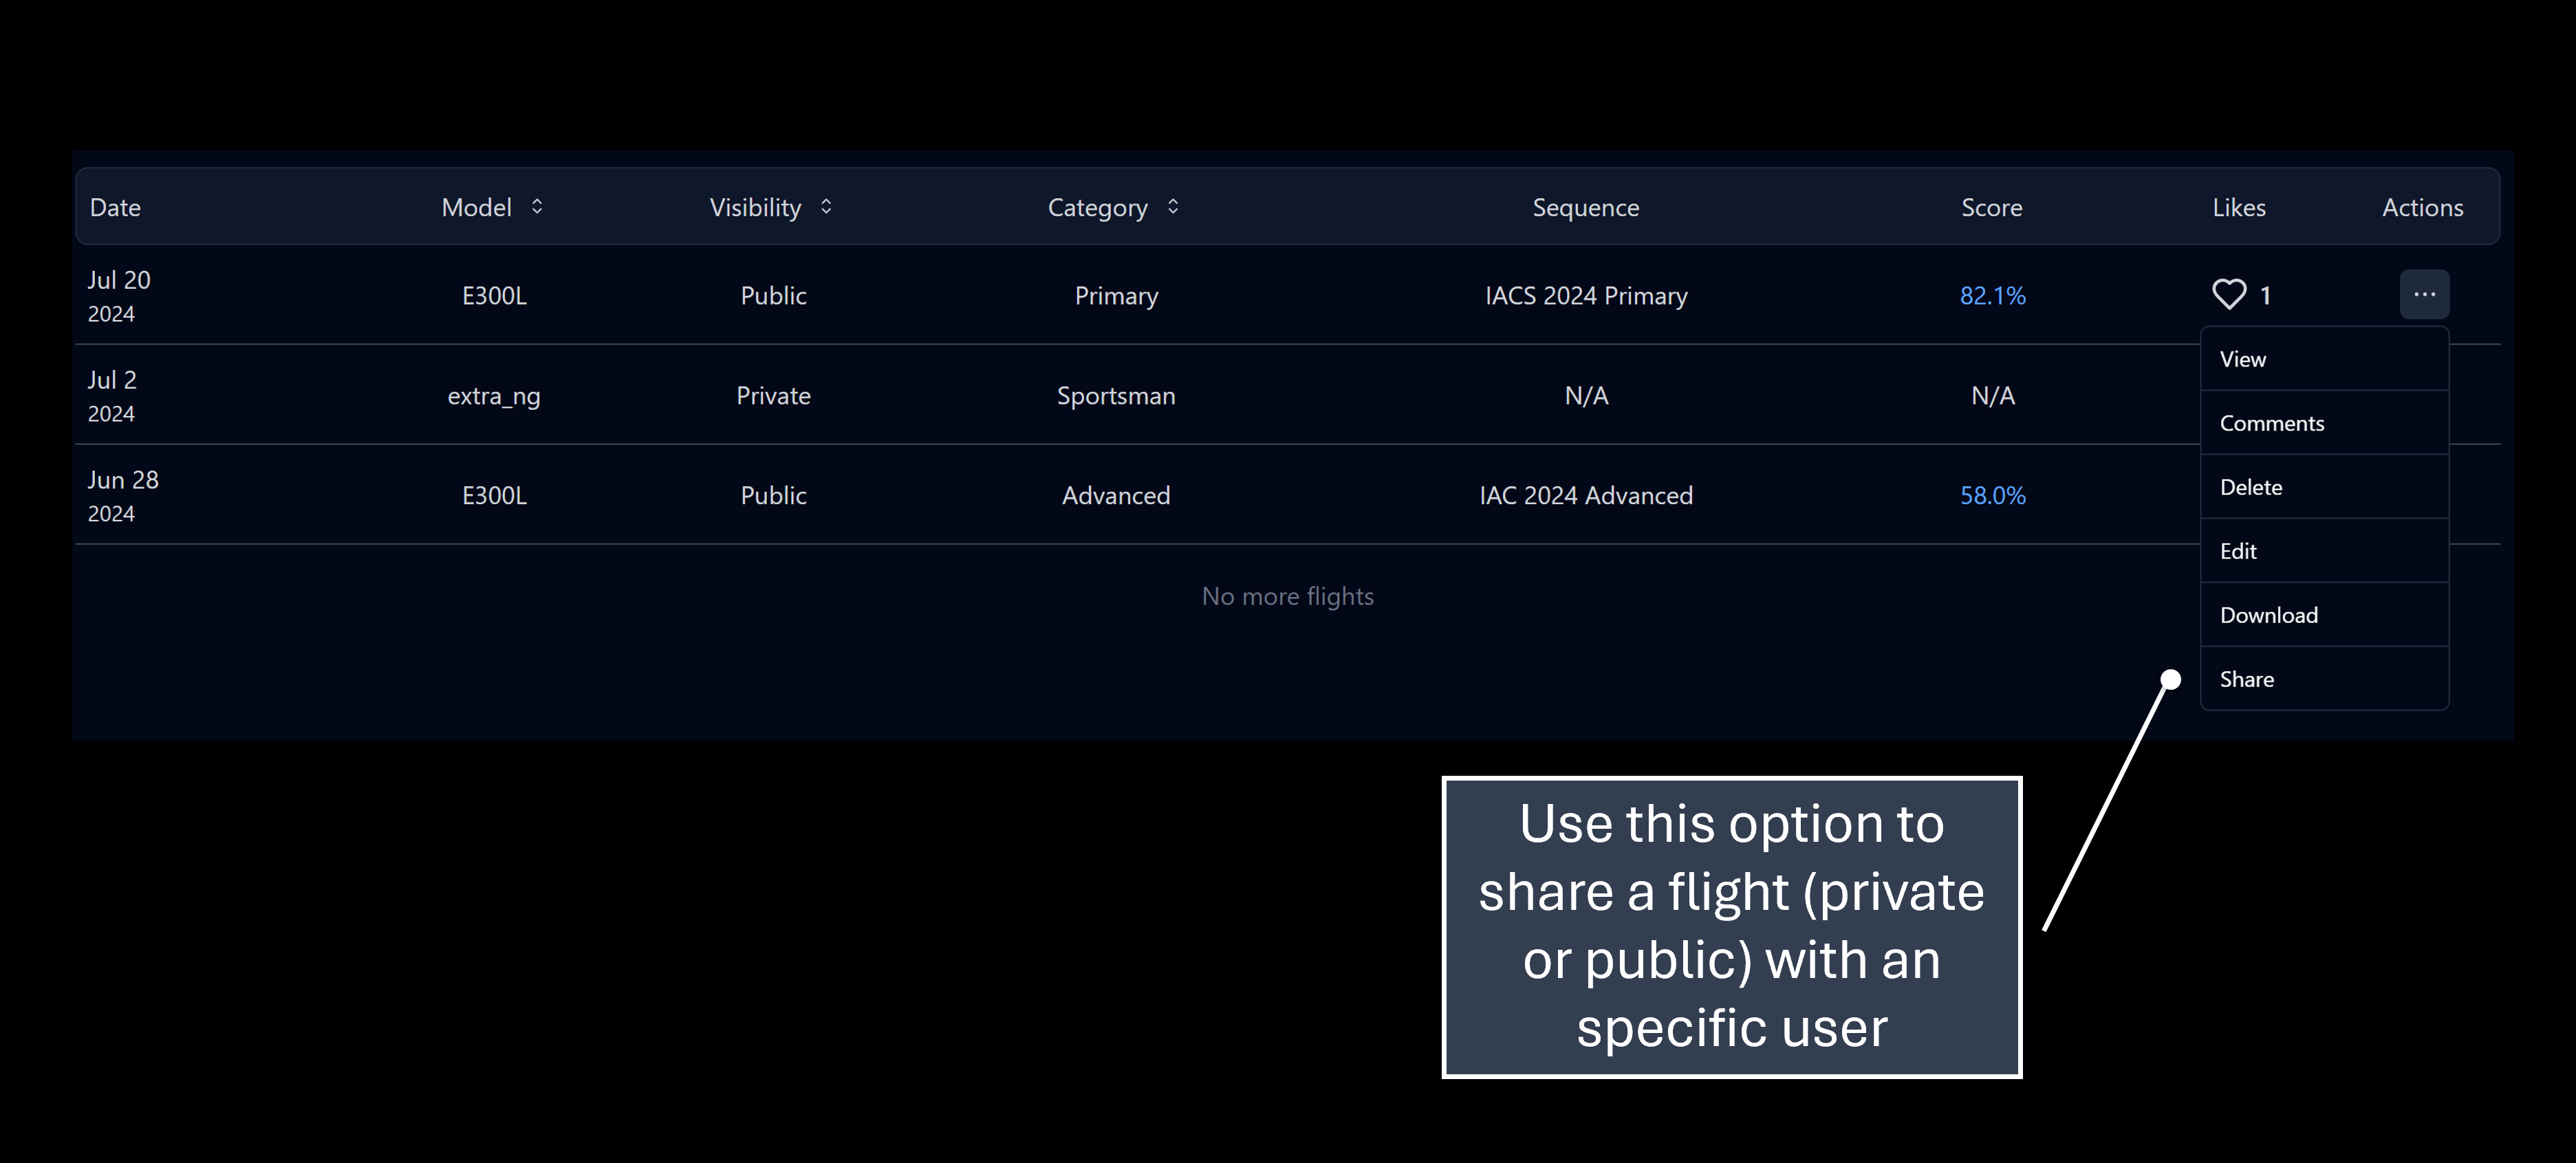
Task: Expand actions for Jun 28 E300L flight
Action: pyautogui.click(x=2425, y=493)
